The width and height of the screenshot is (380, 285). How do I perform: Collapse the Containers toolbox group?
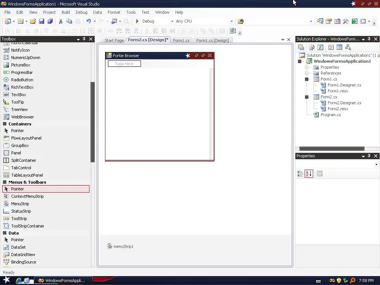pos(4,124)
